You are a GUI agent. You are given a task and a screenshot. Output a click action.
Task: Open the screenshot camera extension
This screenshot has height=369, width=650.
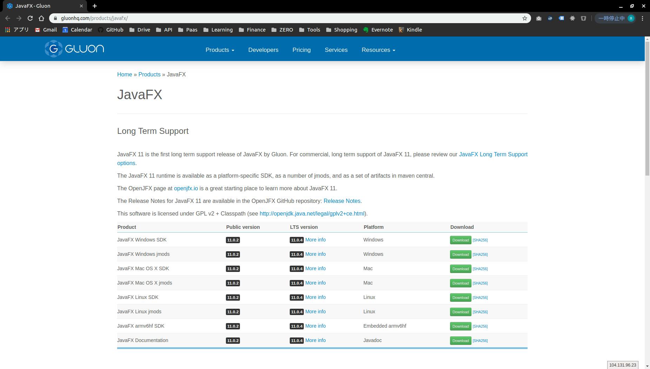(x=539, y=18)
